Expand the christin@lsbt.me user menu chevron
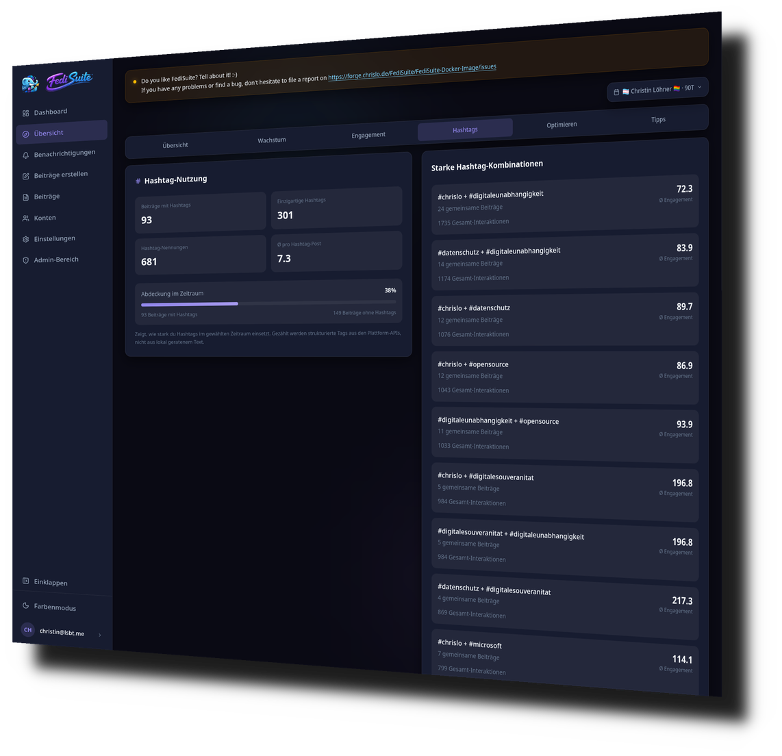The image size is (782, 756). point(100,635)
